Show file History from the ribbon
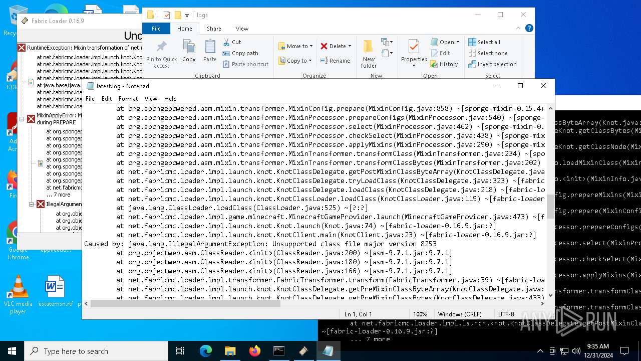 coord(444,64)
